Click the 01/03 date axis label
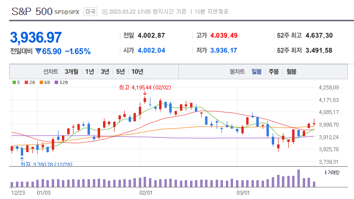Screen dimensions: 354x199 44,193
